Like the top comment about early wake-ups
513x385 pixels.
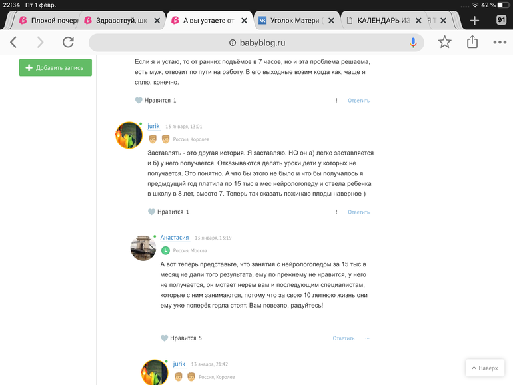pyautogui.click(x=139, y=101)
